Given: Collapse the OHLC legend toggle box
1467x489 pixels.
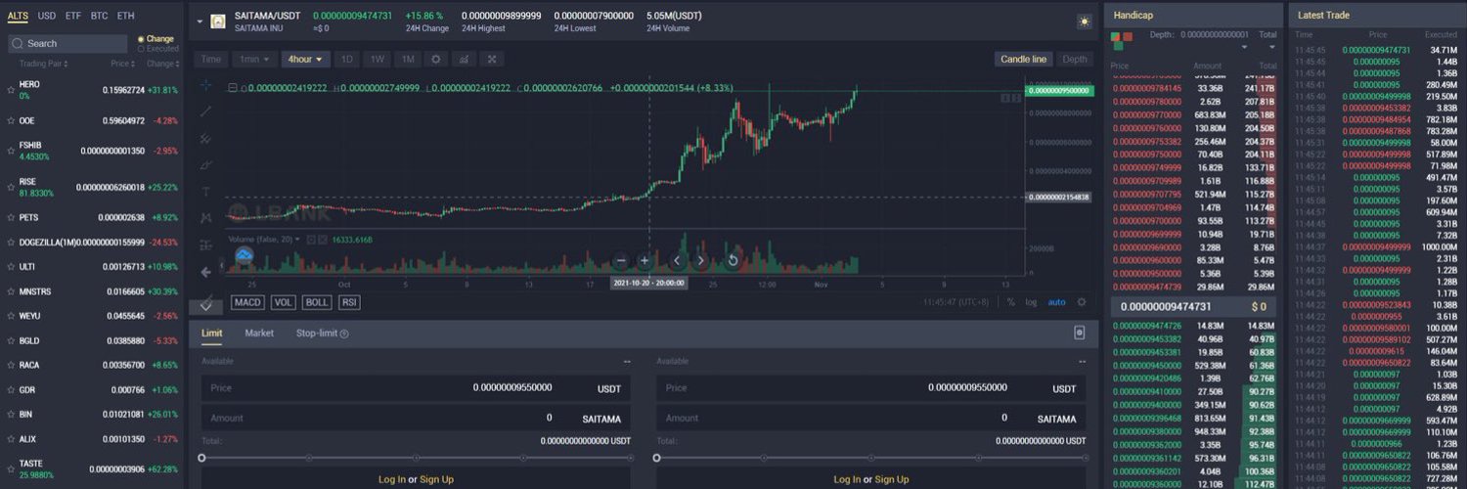Looking at the screenshot, I should pos(233,88).
